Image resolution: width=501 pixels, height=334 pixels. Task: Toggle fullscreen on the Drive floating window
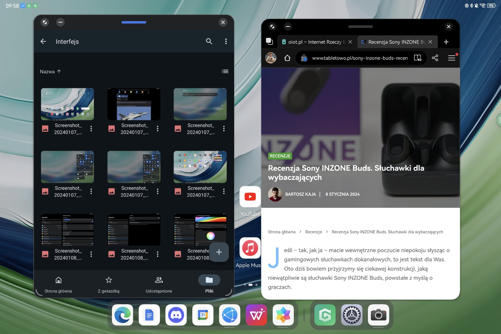click(45, 22)
